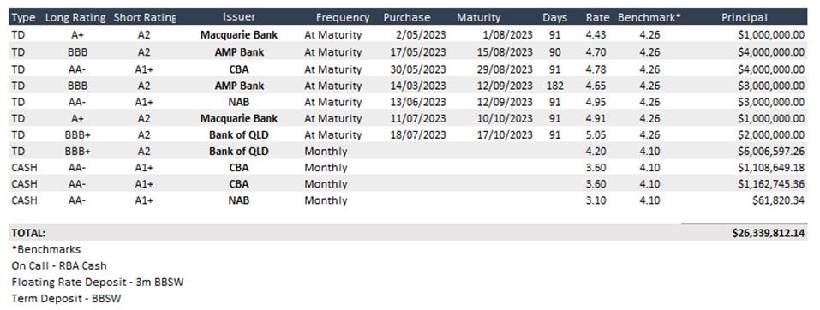820x310 pixels.
Task: Select the Type column header
Action: (23, 17)
